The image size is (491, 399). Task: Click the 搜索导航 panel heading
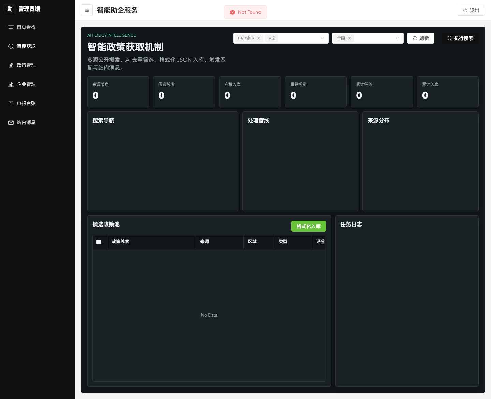(x=103, y=120)
